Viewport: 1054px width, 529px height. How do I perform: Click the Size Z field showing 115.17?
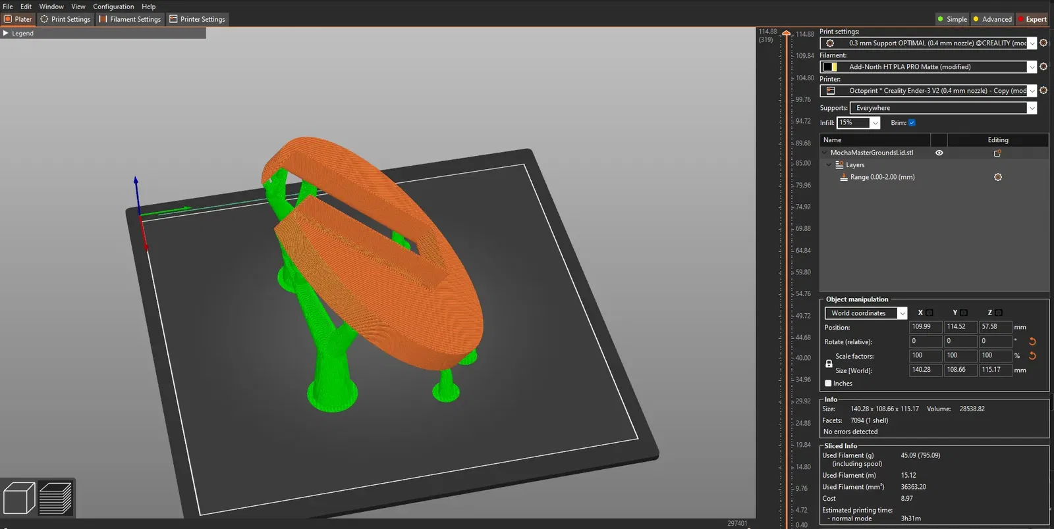pyautogui.click(x=995, y=370)
